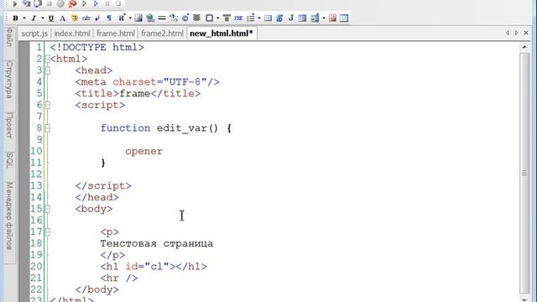Insert a paragraph with the pilcrow icon

[x=109, y=18]
